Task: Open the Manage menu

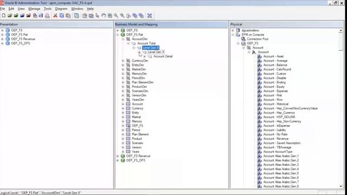Action: 34,9
